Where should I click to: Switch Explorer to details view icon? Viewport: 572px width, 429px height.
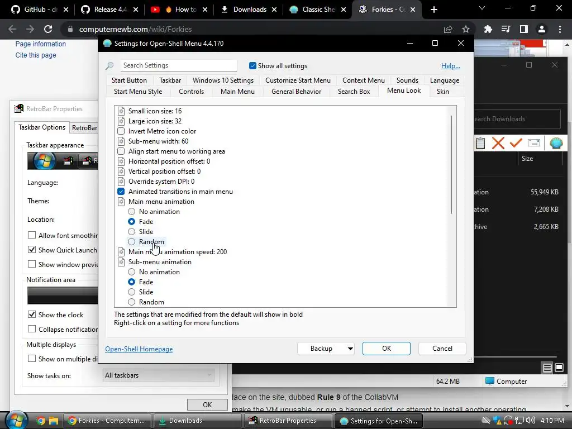pyautogui.click(x=547, y=368)
